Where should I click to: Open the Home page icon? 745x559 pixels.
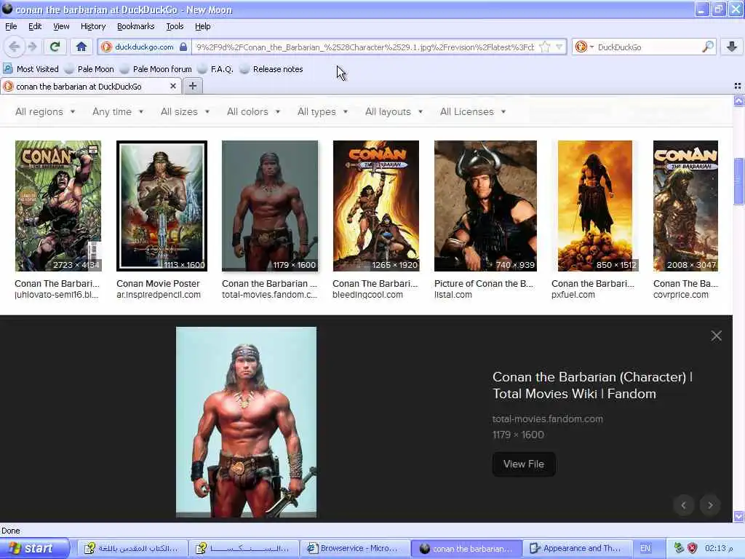pyautogui.click(x=81, y=47)
